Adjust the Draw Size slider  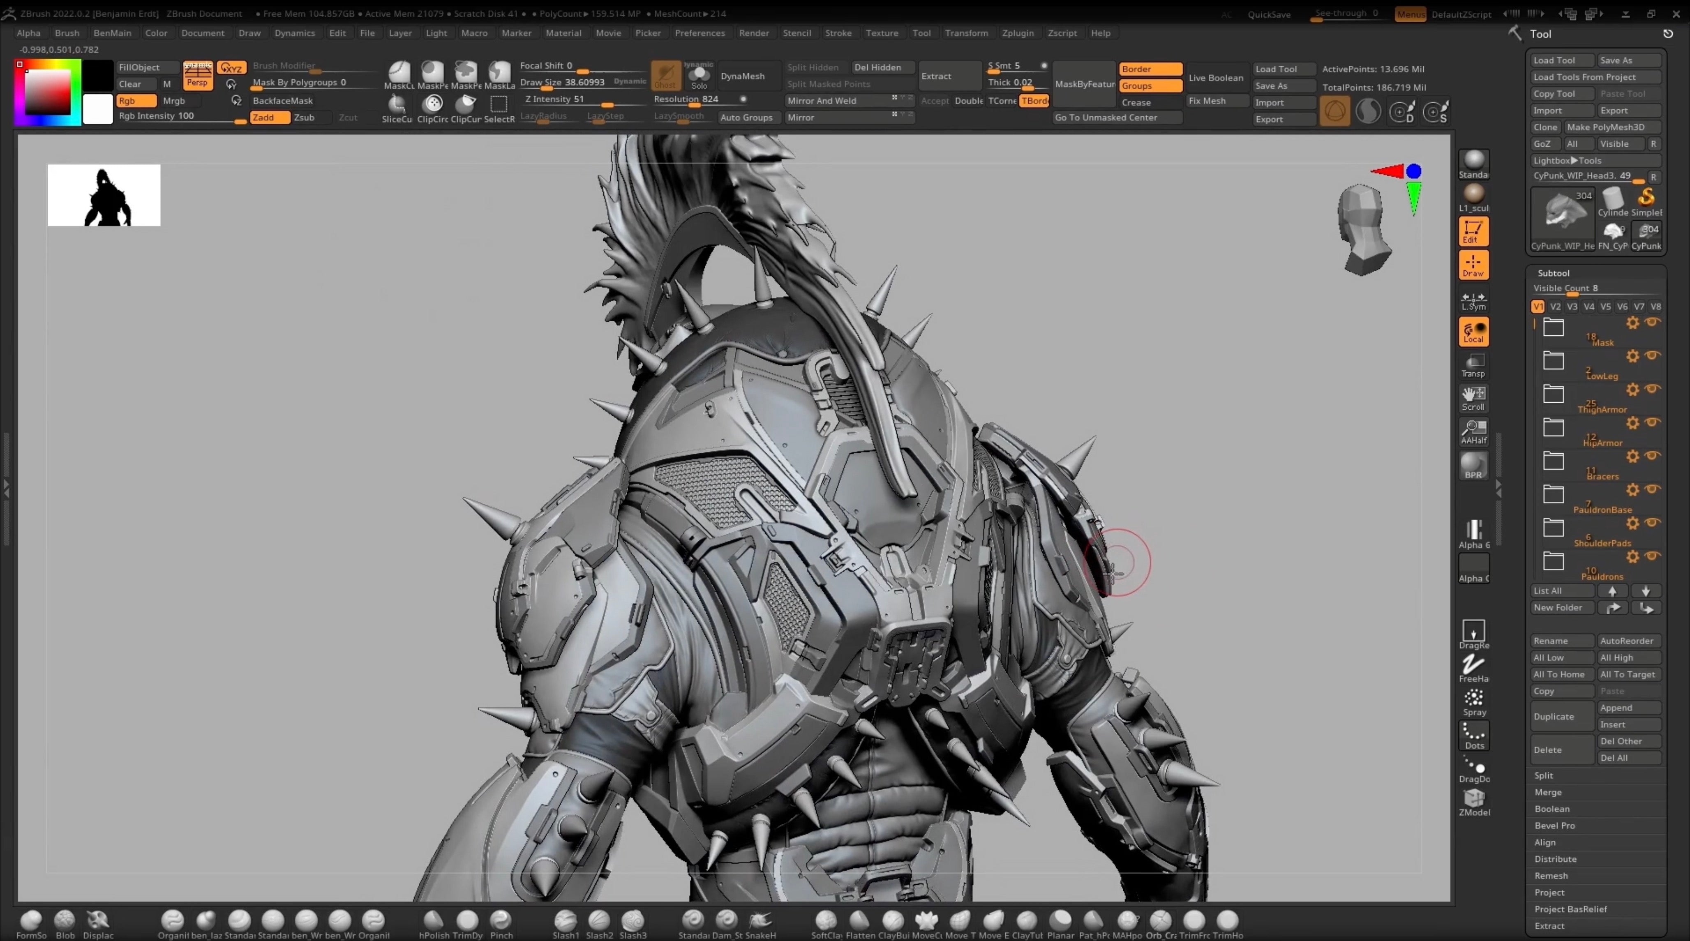click(x=583, y=83)
